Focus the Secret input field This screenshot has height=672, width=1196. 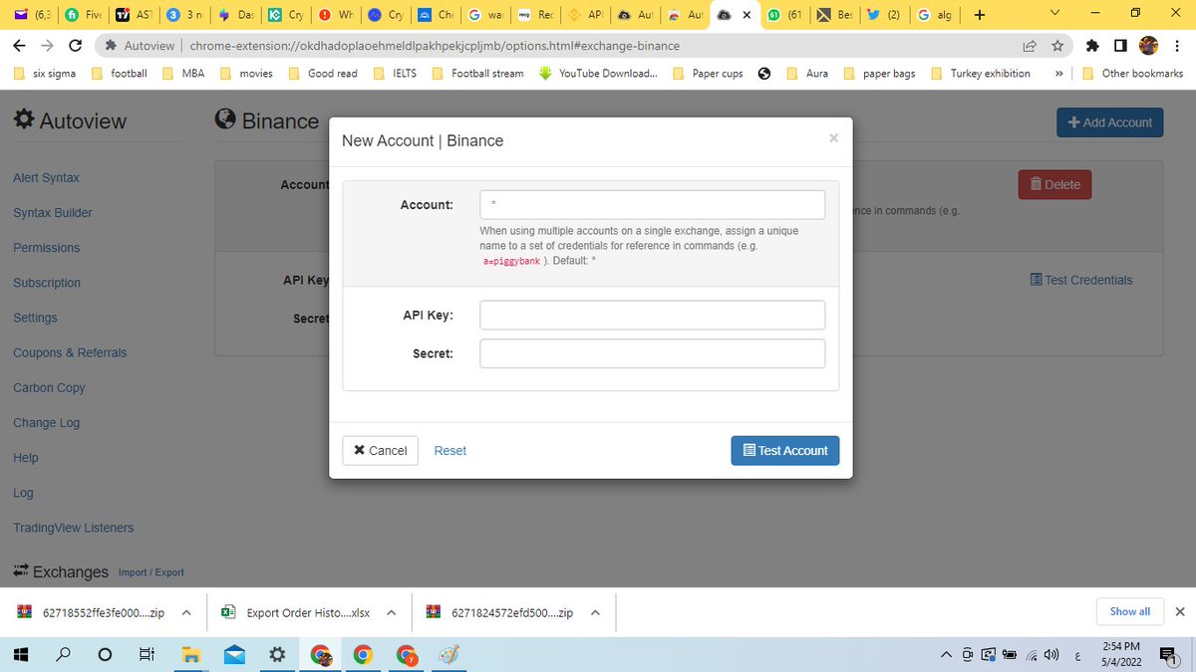(652, 353)
